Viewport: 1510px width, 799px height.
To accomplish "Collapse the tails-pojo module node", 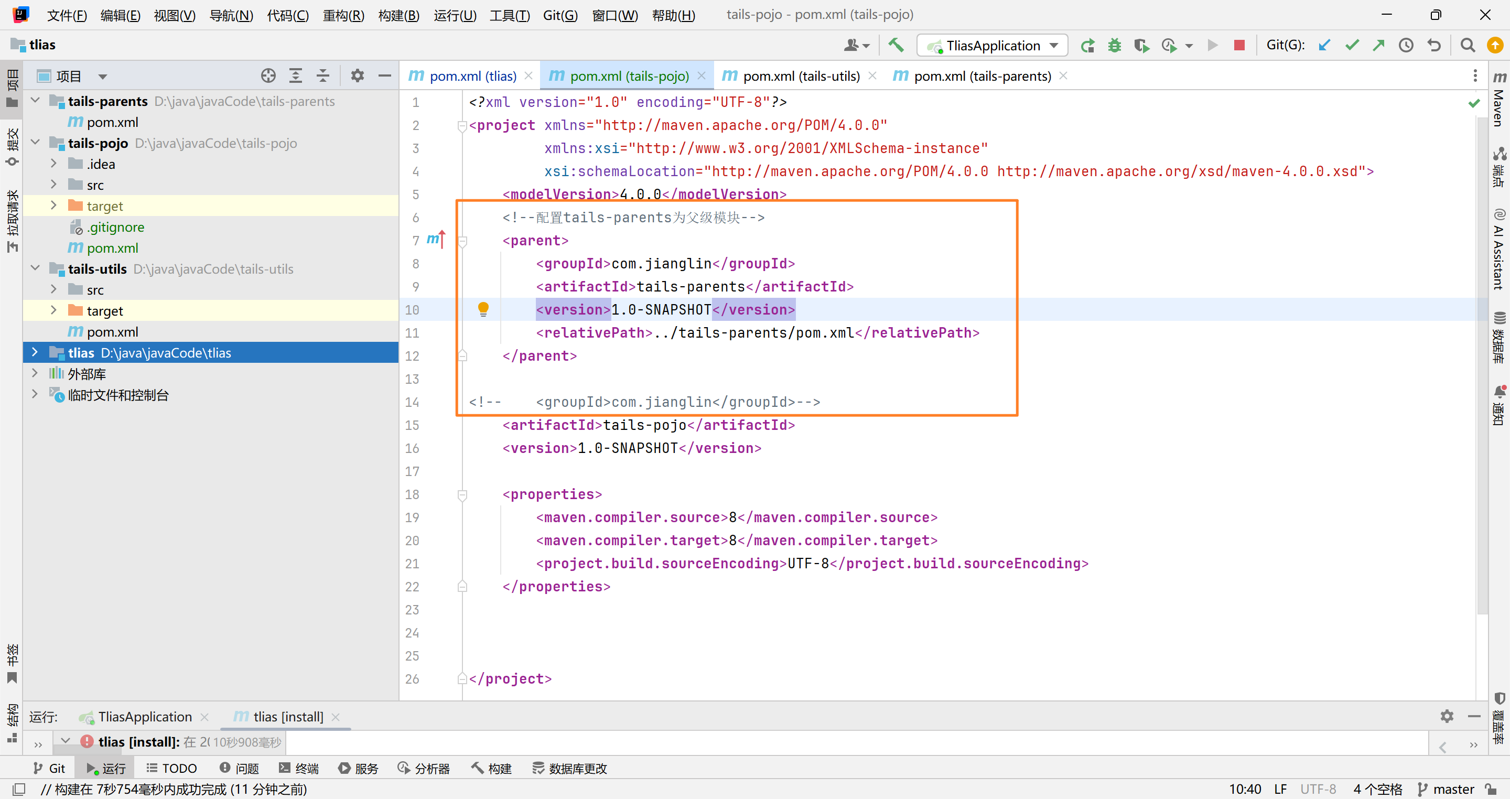I will (35, 143).
